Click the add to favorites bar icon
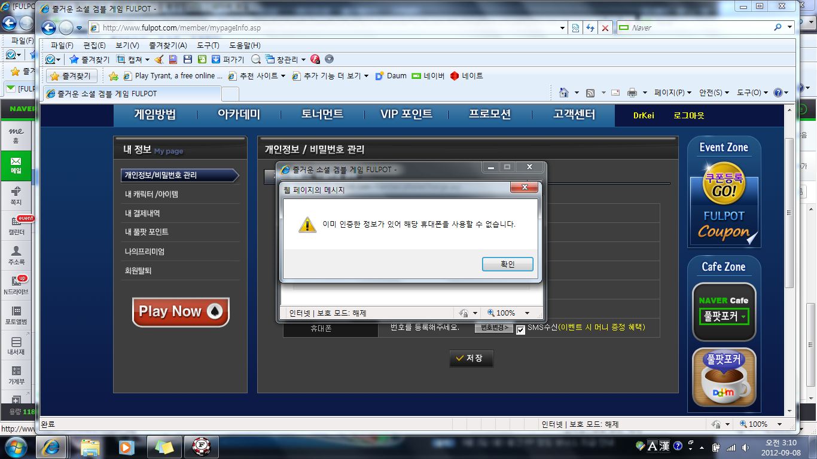Viewport: 817px width, 459px height. coord(113,76)
